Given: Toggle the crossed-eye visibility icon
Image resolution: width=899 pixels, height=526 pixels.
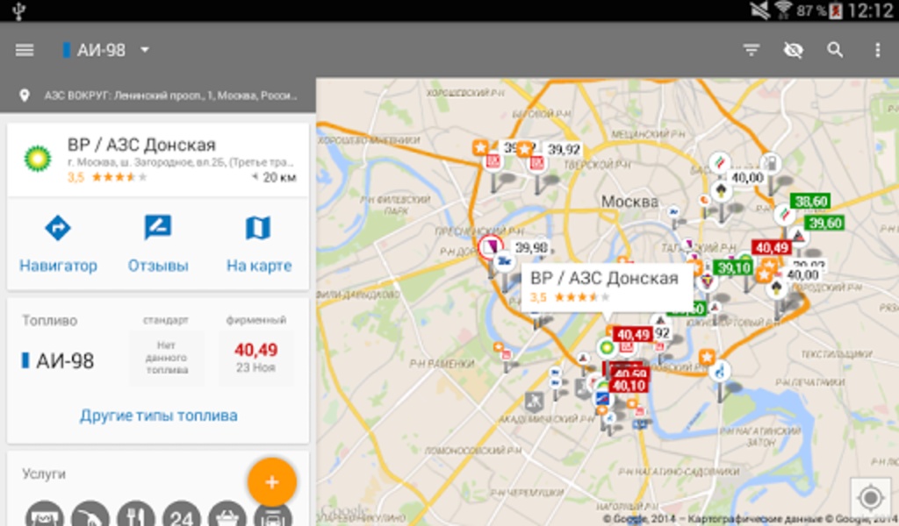Looking at the screenshot, I should 793,50.
